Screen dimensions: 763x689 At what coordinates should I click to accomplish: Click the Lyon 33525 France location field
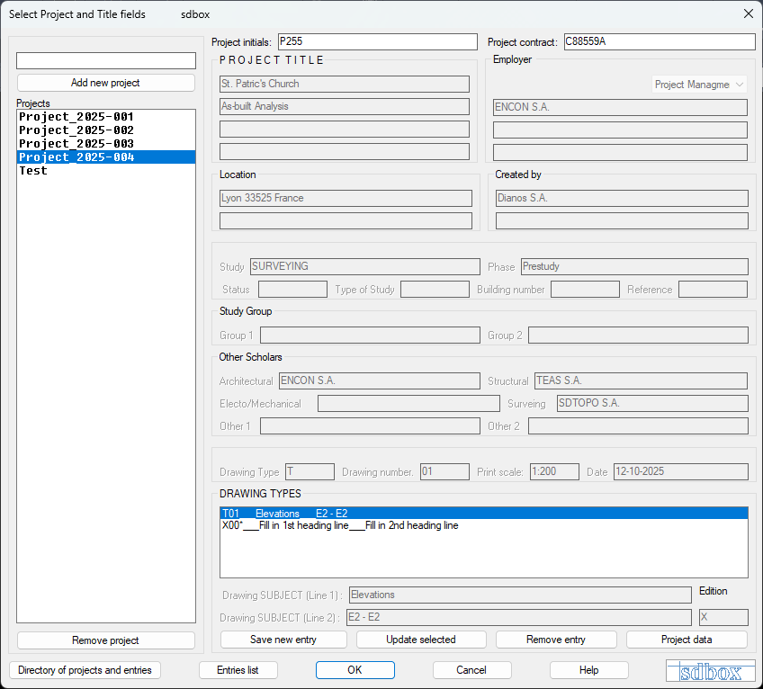[346, 198]
